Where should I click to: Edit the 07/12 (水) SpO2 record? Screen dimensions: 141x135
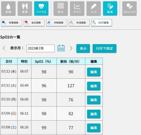pos(94,72)
